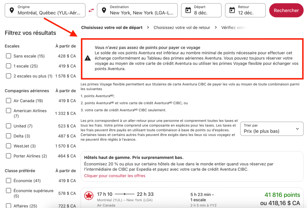Open the Retour date picker field

click(x=245, y=10)
